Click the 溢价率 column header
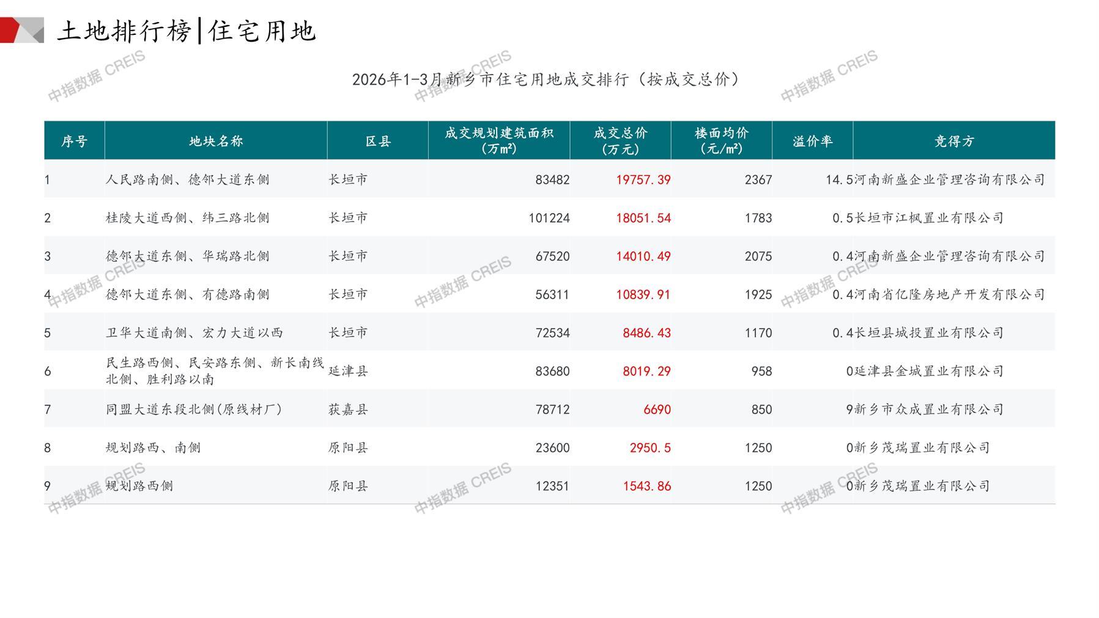The width and height of the screenshot is (1099, 618). point(812,141)
